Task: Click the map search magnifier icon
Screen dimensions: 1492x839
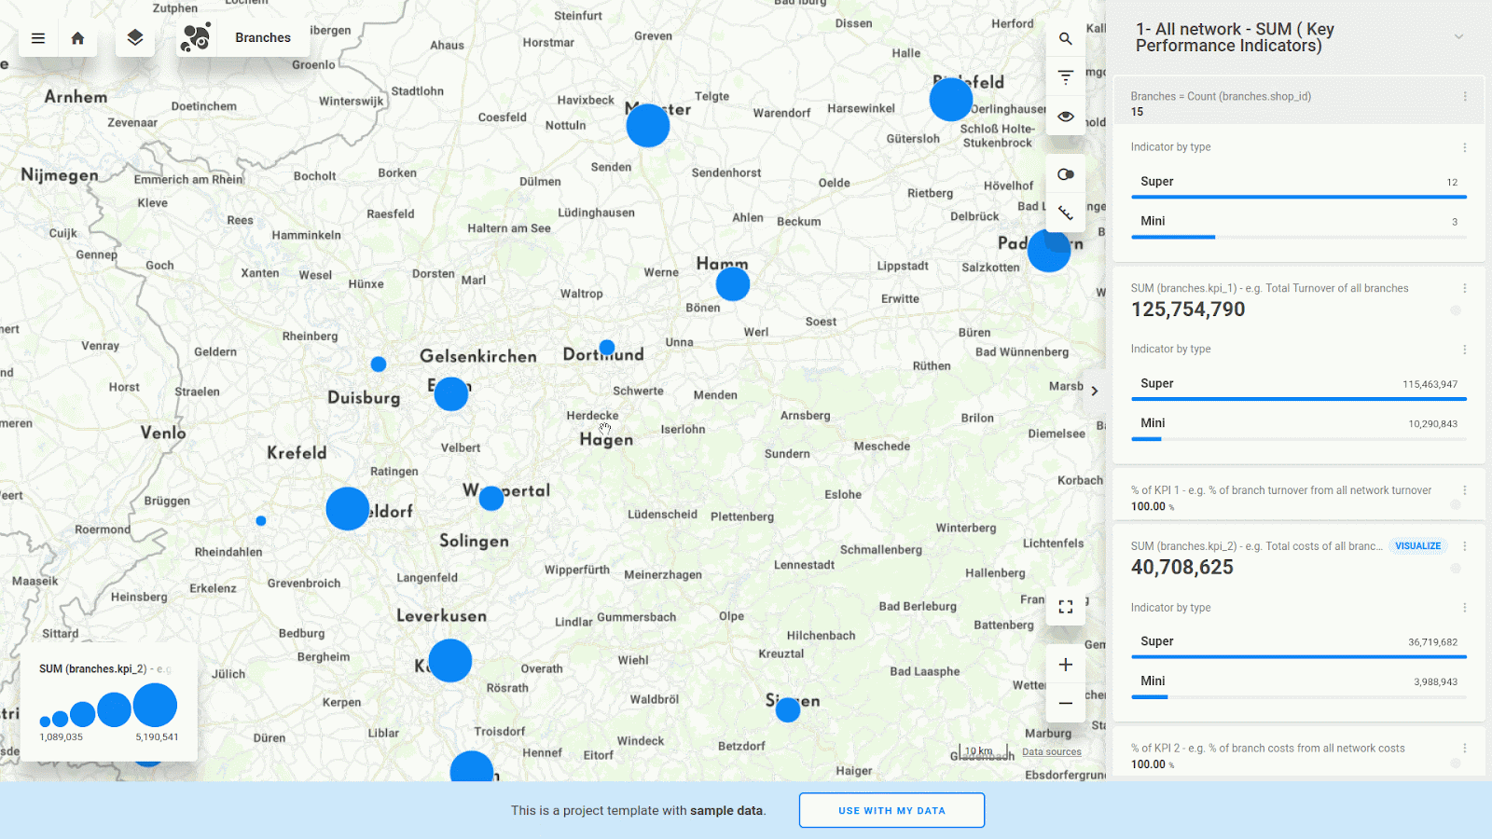Action: [x=1066, y=39]
